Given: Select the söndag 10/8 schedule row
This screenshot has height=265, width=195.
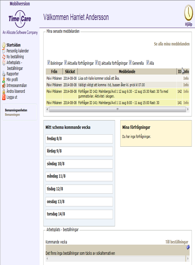Looking at the screenshot, I should (x=79, y=164).
